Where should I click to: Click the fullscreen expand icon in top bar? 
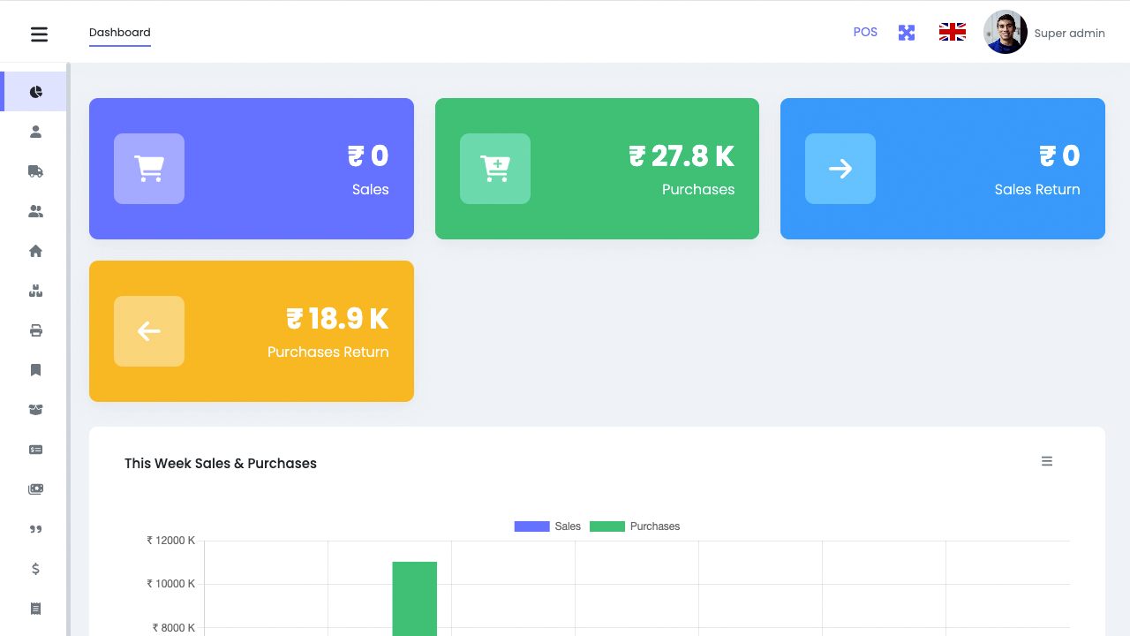[907, 32]
